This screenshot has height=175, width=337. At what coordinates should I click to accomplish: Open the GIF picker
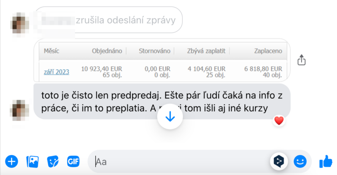[x=73, y=161]
